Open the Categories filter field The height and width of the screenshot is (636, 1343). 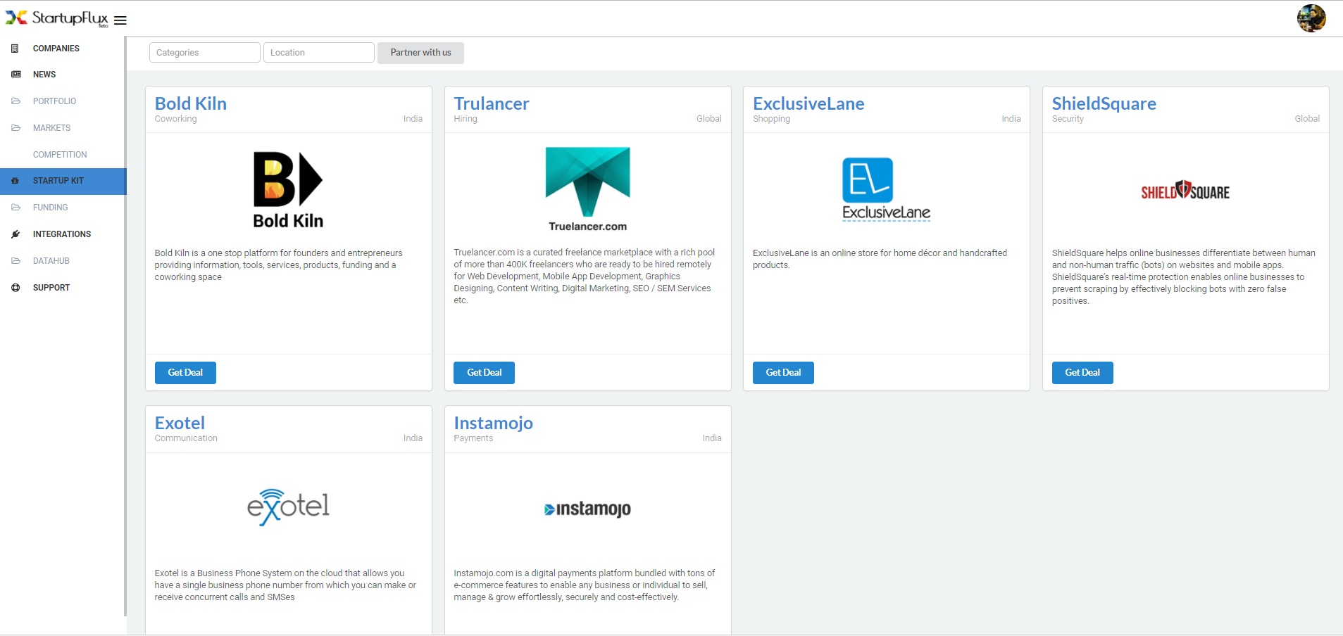(205, 53)
